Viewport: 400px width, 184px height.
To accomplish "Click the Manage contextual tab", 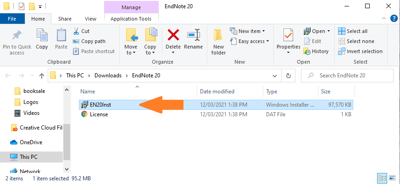I will [x=131, y=7].
